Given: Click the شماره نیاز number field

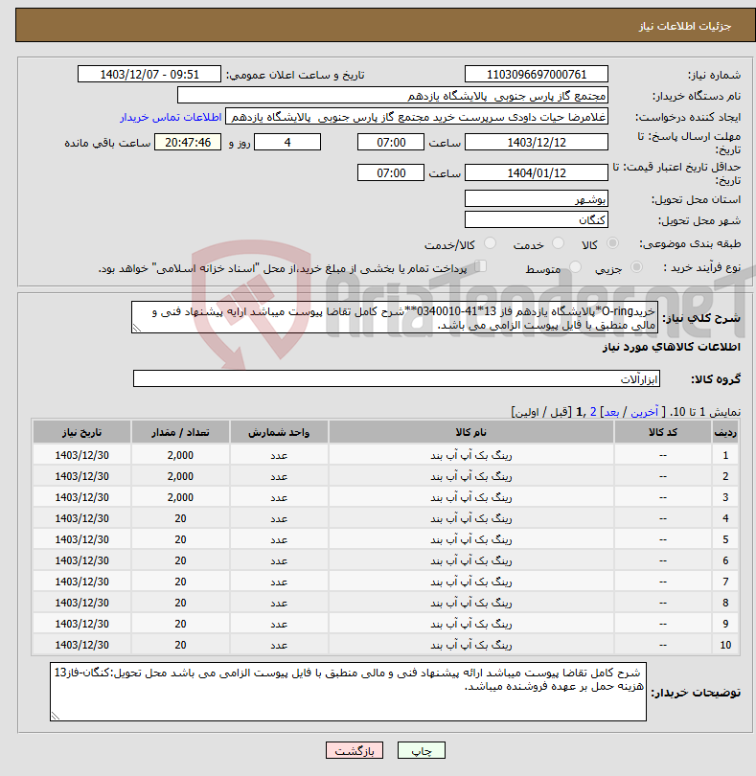Looking at the screenshot, I should pos(537,74).
